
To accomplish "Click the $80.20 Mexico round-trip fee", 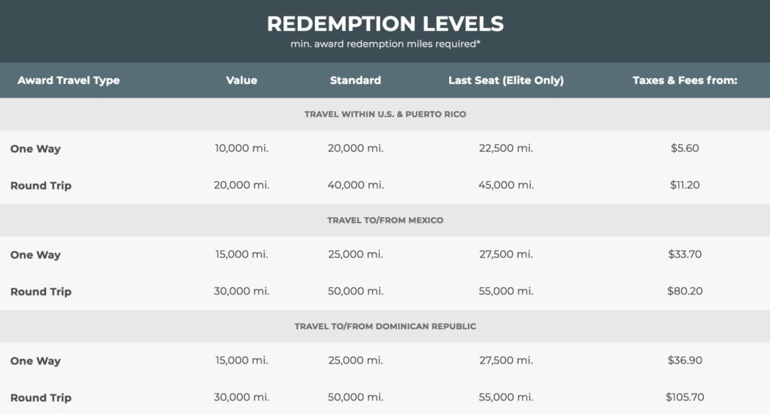I will 684,291.
